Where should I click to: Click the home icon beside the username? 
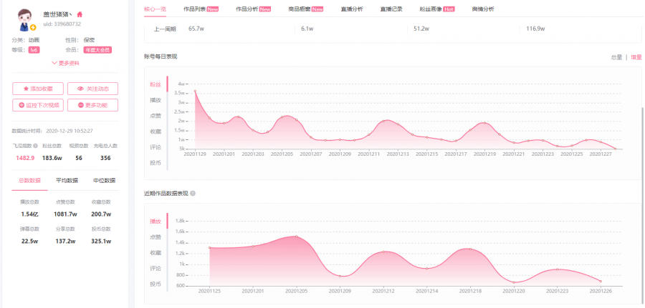80,14
